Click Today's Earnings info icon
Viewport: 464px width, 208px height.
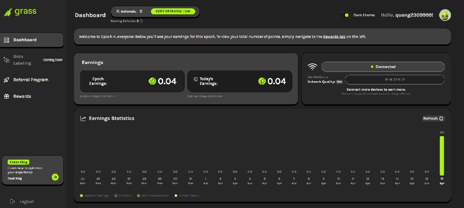196,79
